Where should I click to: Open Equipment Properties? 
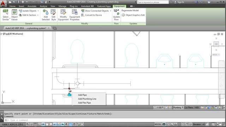point(75,15)
